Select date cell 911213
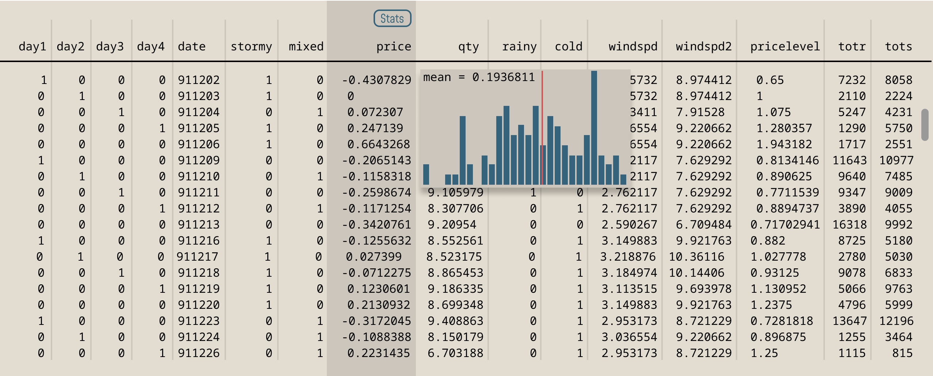Screen dimensions: 933x376 point(199,225)
